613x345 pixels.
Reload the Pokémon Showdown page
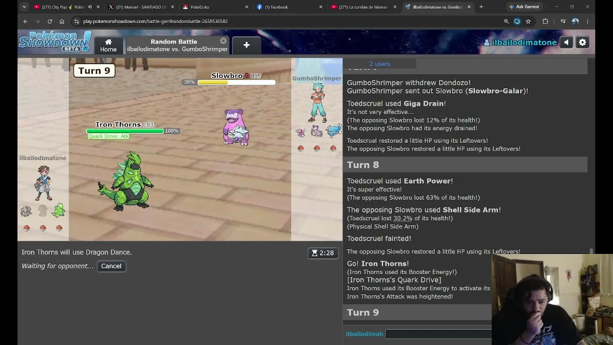(x=50, y=21)
